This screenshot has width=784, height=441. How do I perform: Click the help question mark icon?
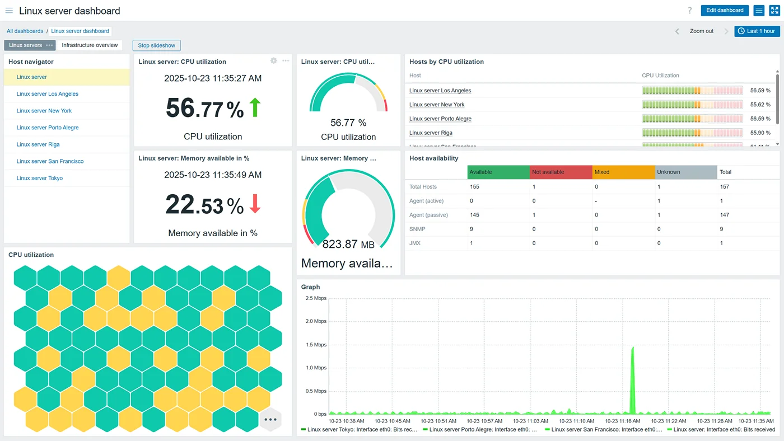pyautogui.click(x=689, y=10)
